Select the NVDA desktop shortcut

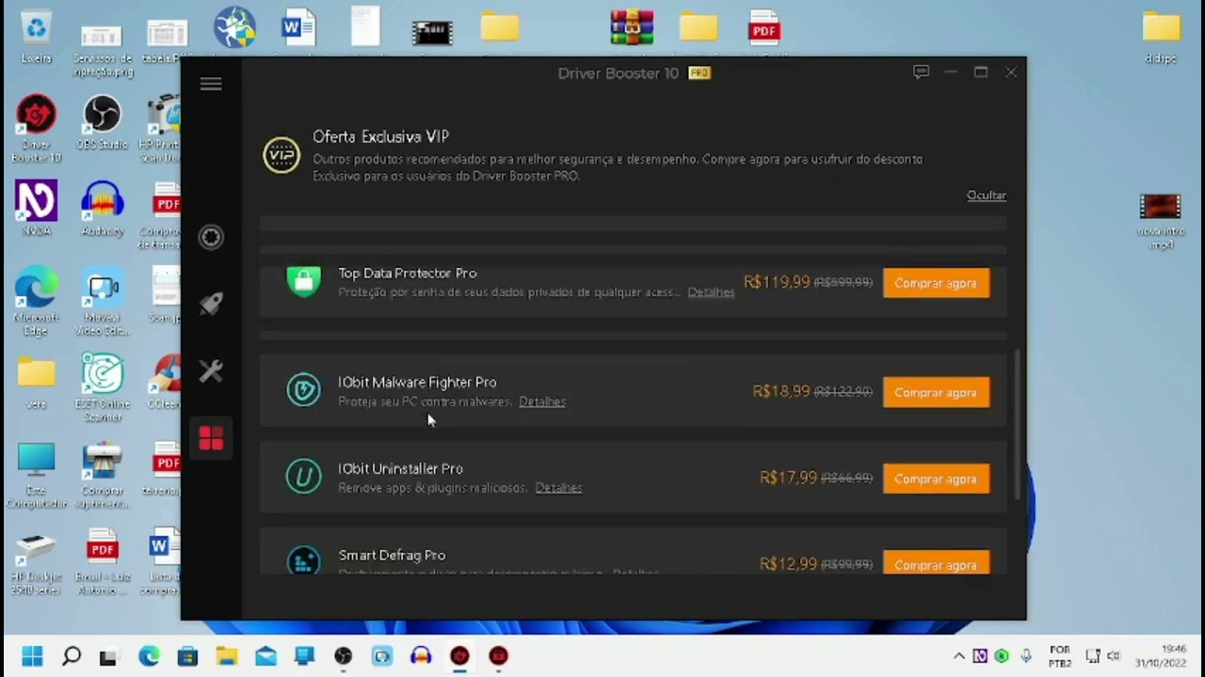[x=37, y=209]
